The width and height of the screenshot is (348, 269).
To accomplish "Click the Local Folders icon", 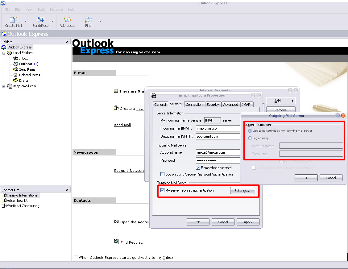I will pos(9,53).
